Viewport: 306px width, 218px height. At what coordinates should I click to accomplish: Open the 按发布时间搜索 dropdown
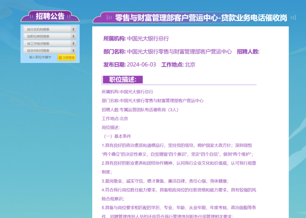pyautogui.click(x=50, y=50)
